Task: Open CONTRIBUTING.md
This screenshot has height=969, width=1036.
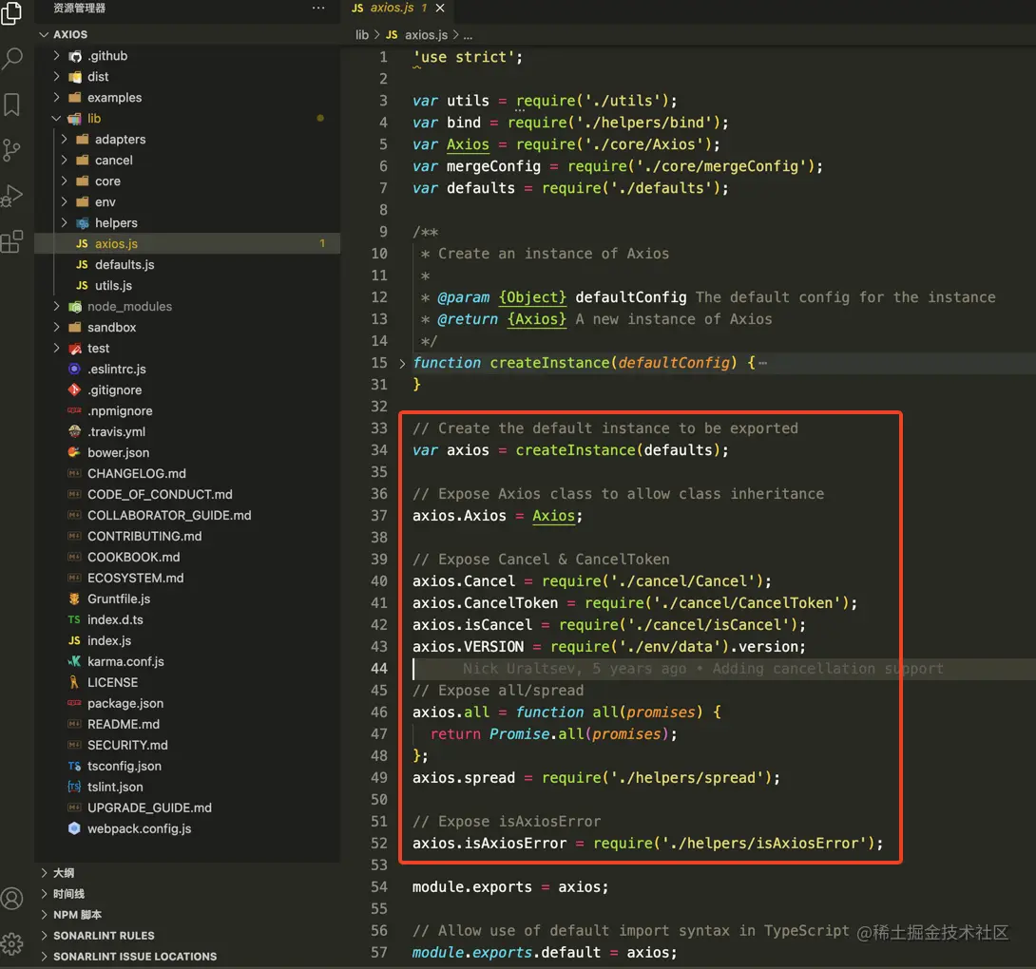Action: pyautogui.click(x=187, y=537)
